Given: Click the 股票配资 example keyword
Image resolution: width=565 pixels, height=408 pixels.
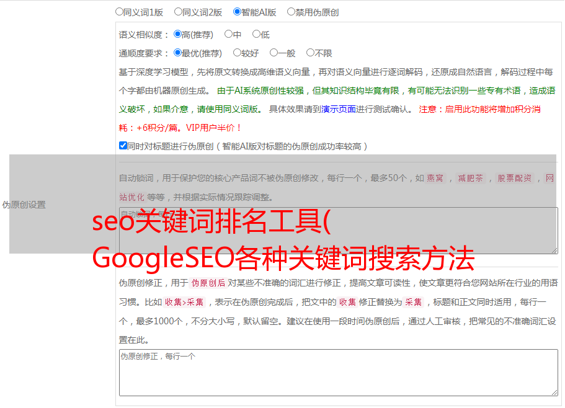Looking at the screenshot, I should click(515, 178).
